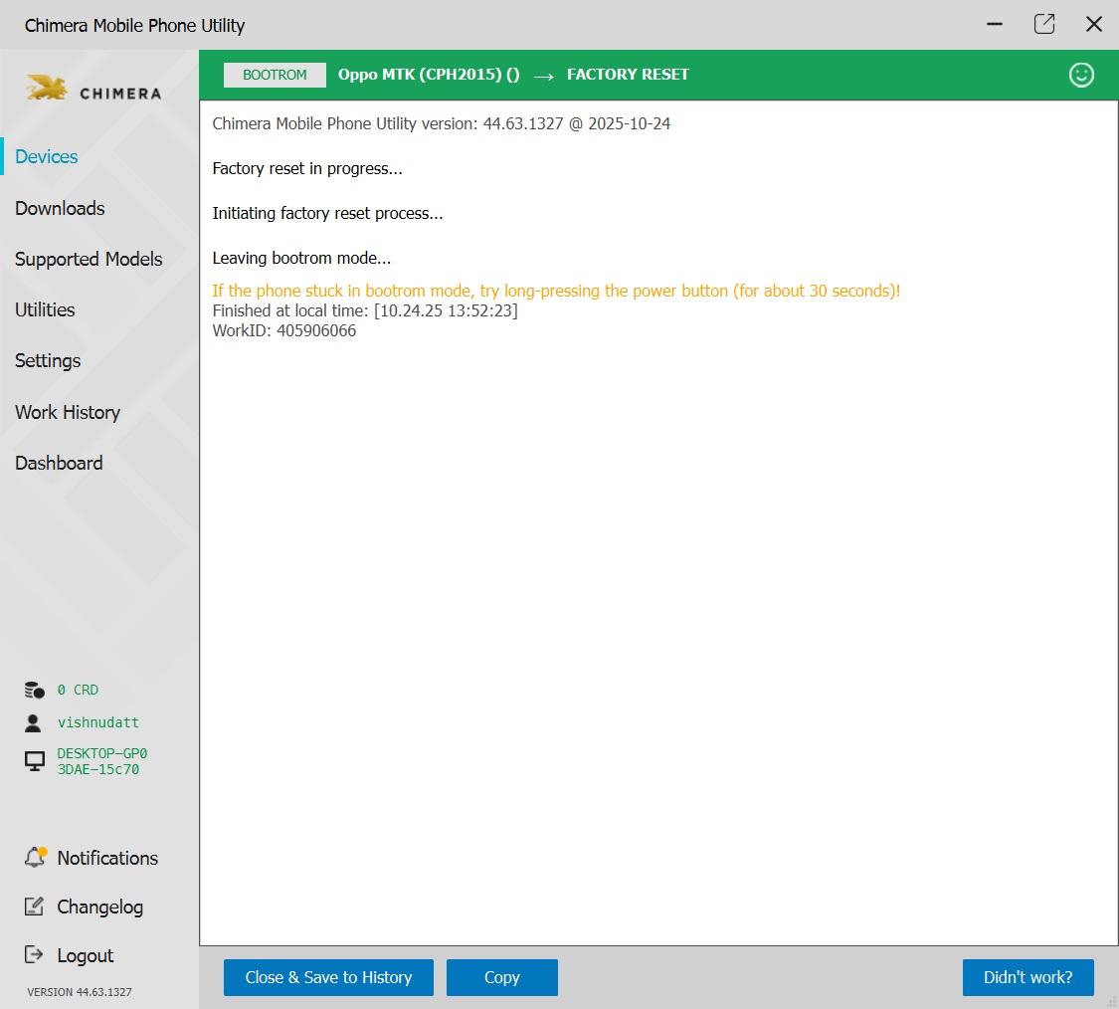The width and height of the screenshot is (1119, 1009).
Task: Click the window resize grip in corner
Action: coord(1112,1002)
